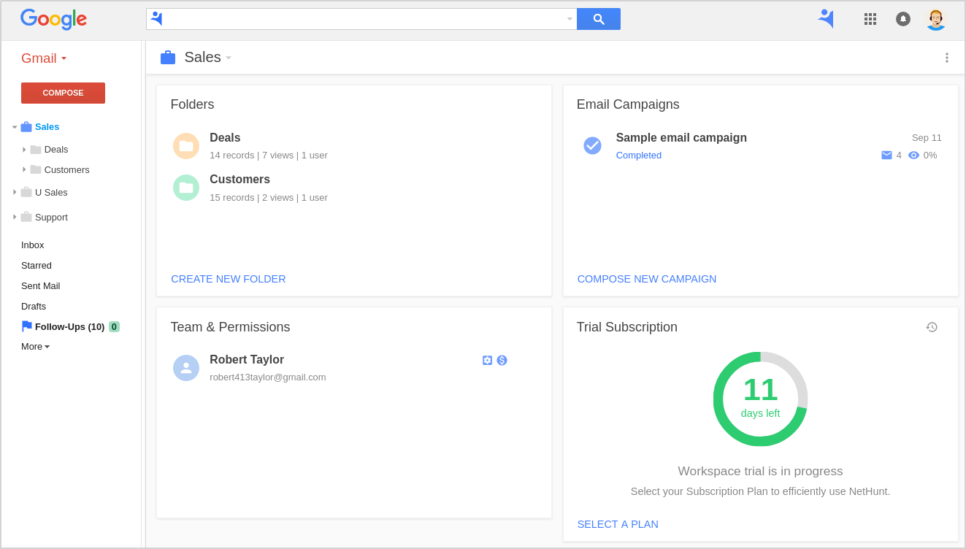Image resolution: width=966 pixels, height=549 pixels.
Task: Select Sales workspace in sidebar
Action: [x=47, y=127]
